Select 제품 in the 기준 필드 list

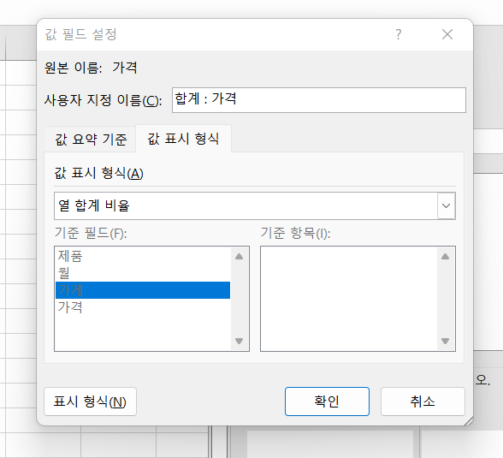pyautogui.click(x=142, y=256)
